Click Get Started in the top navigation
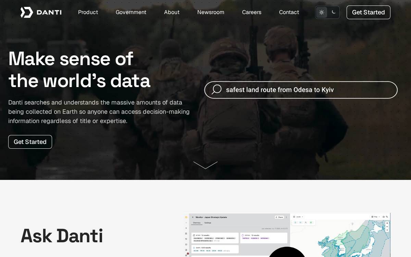Image resolution: width=411 pixels, height=257 pixels. [369, 12]
